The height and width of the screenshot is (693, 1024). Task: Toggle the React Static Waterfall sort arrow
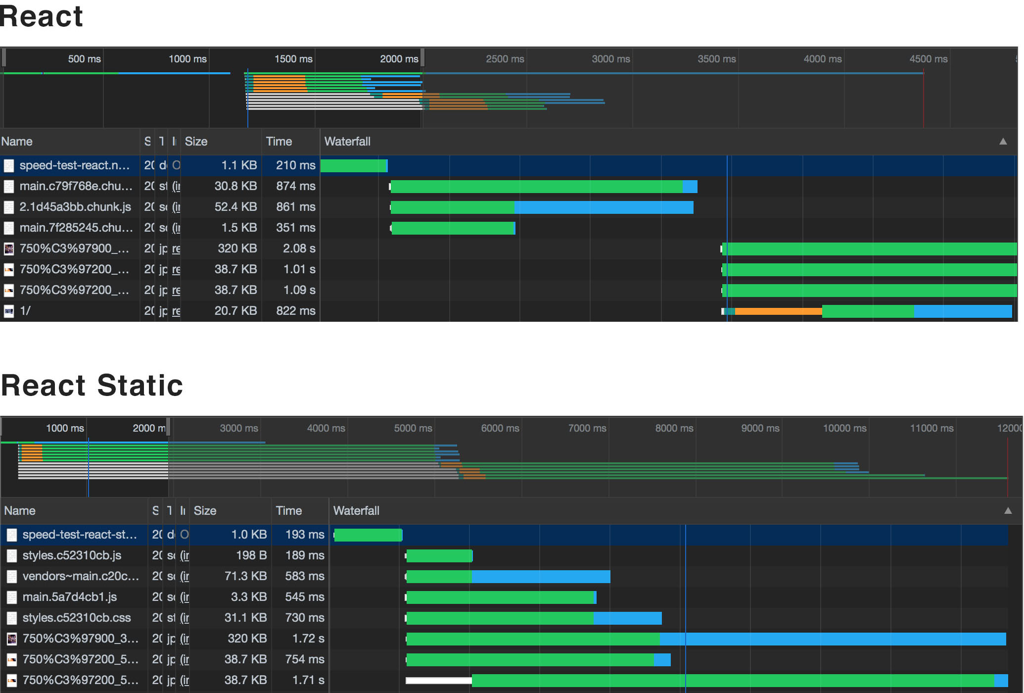click(x=1008, y=511)
